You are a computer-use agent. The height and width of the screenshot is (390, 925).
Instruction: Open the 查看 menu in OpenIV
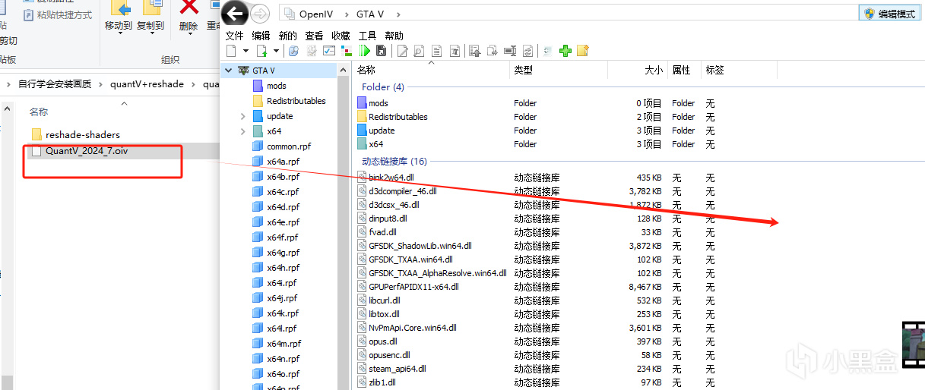(314, 36)
